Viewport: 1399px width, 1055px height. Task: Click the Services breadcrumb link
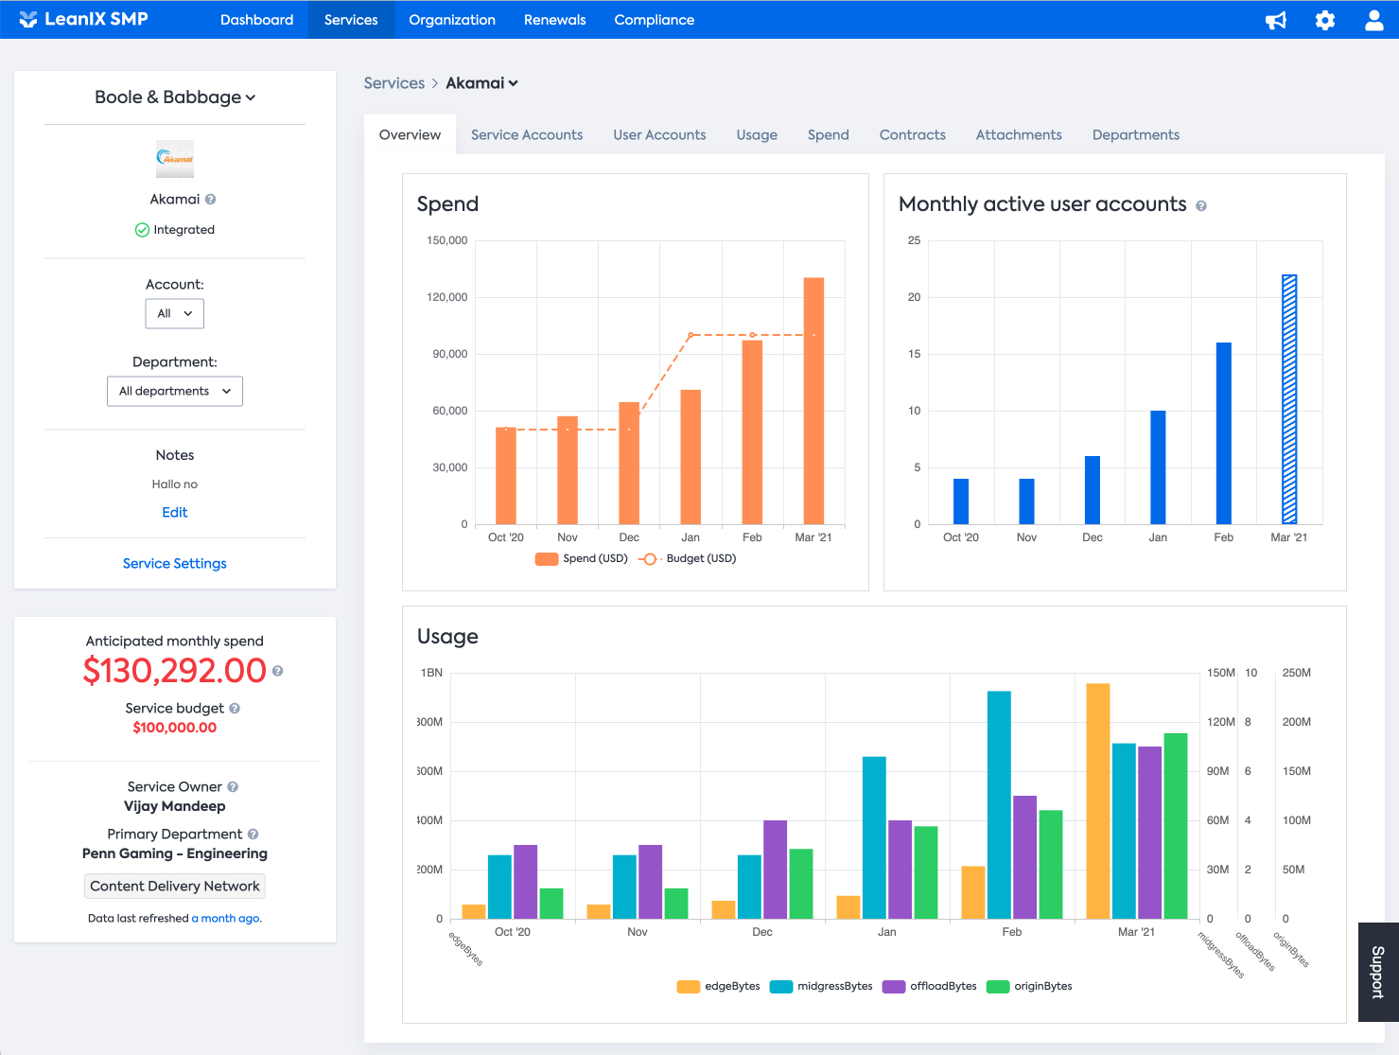coord(394,83)
